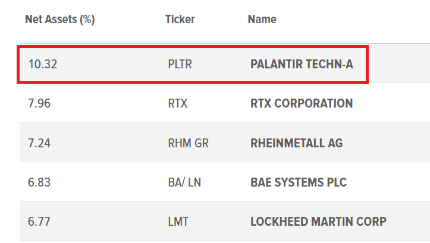Click the 7.24 net assets value

tap(39, 143)
